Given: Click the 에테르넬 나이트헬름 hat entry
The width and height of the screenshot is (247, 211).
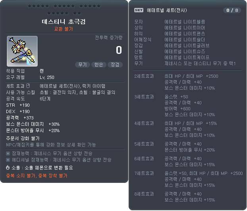Looking at the screenshot, I should coord(185,22).
